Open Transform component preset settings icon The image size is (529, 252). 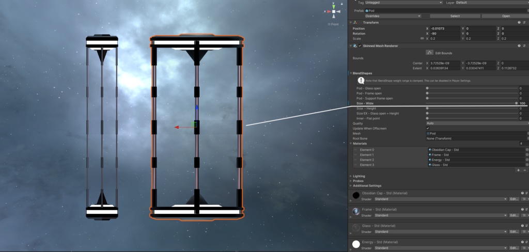(524, 23)
